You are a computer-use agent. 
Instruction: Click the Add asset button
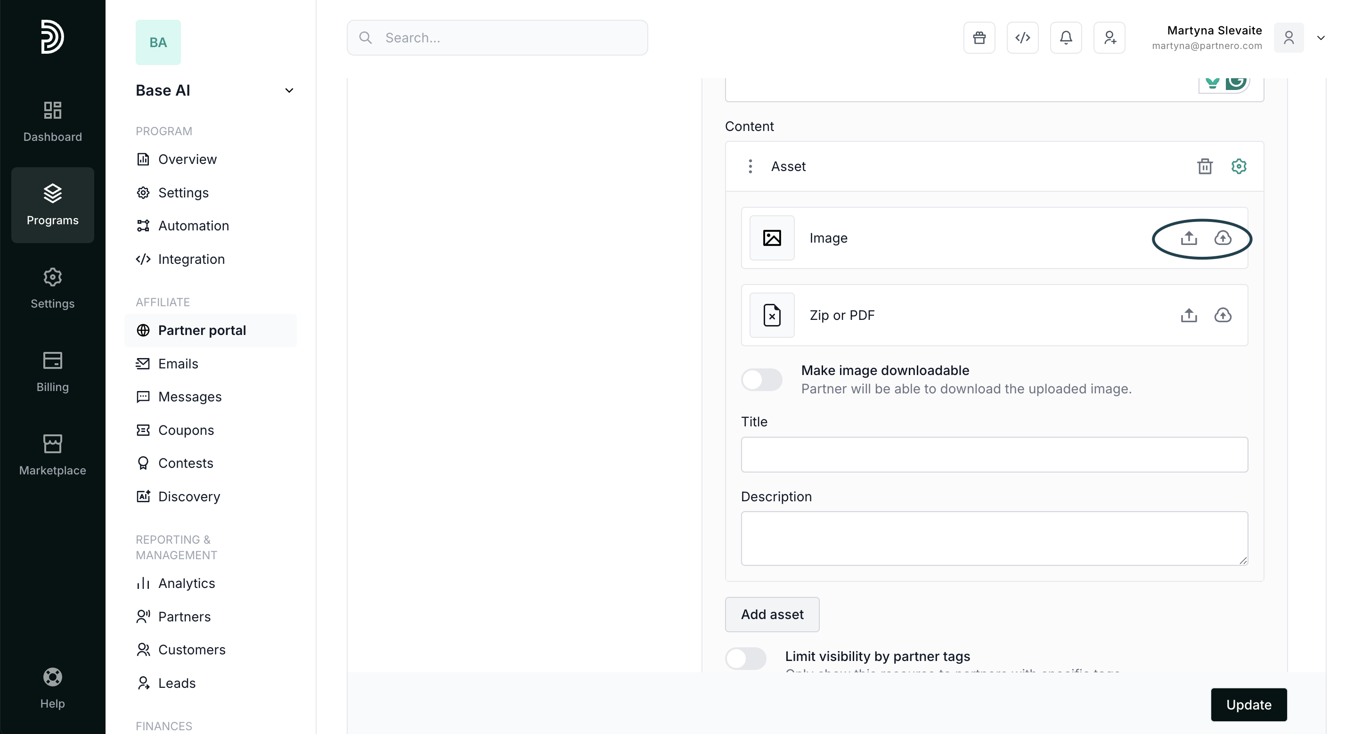[x=772, y=614]
